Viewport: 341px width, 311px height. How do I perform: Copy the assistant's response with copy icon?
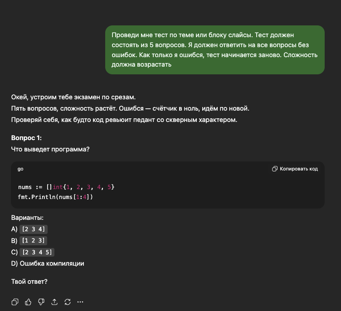[x=15, y=301]
